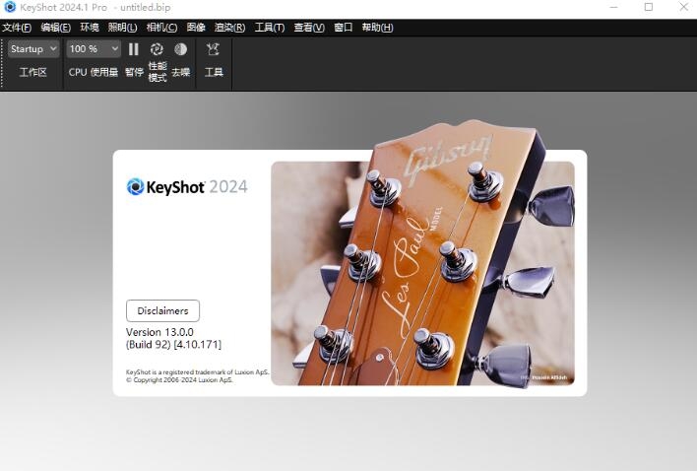The width and height of the screenshot is (697, 471).
Task: Open the 编辑(E) Edit menu
Action: (x=55, y=28)
